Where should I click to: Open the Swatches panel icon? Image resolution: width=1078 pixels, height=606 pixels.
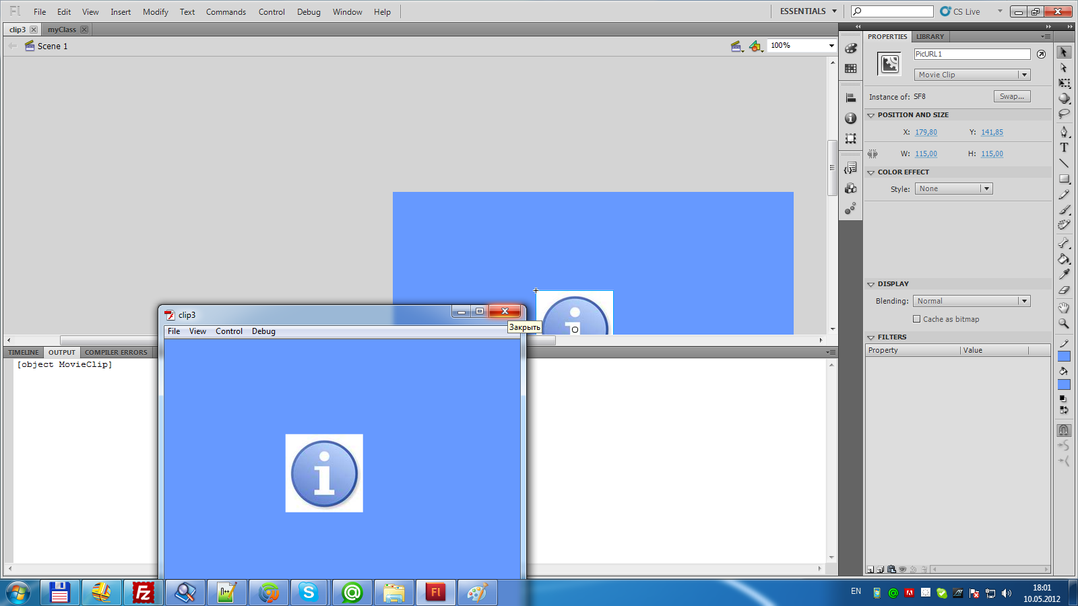click(851, 69)
